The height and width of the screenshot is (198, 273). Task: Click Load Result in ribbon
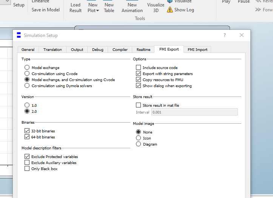point(76,8)
